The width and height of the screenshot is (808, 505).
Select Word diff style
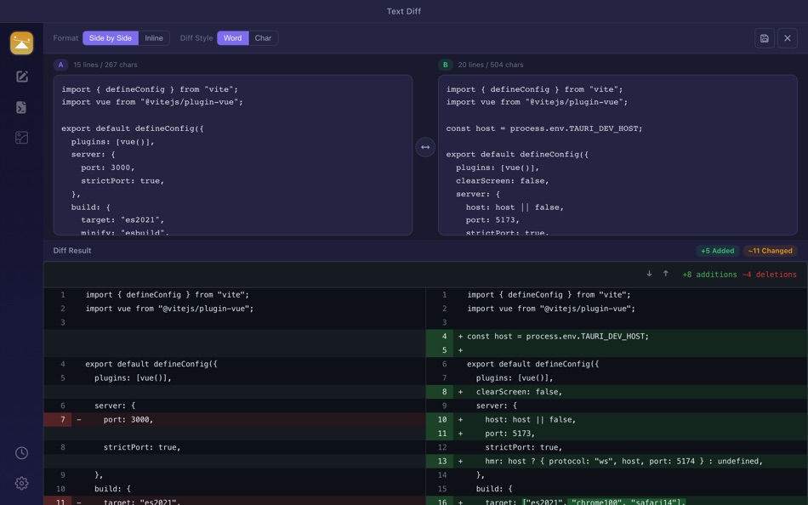coord(232,38)
